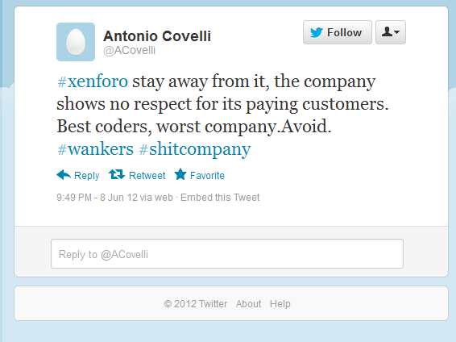Image resolution: width=456 pixels, height=342 pixels.
Task: Open the About footer link
Action: [x=248, y=304]
